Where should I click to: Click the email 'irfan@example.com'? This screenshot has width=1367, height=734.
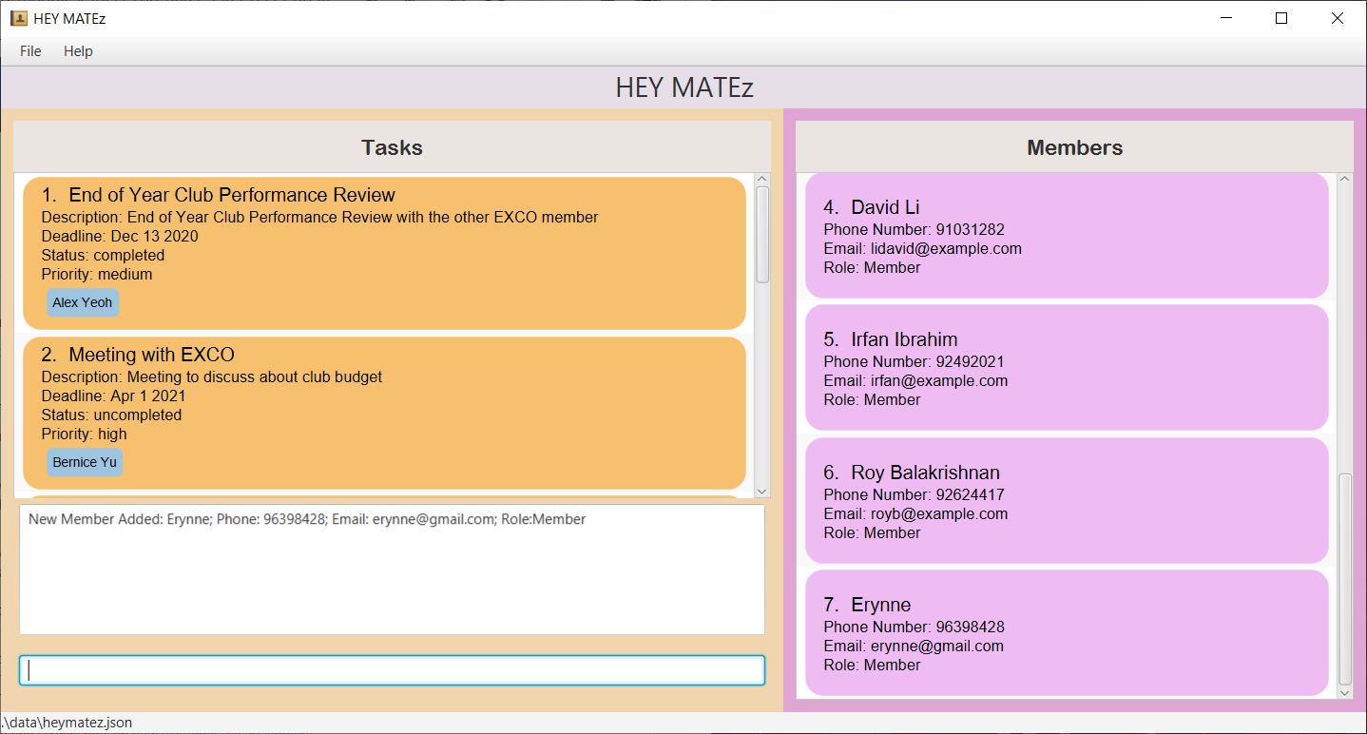939,380
